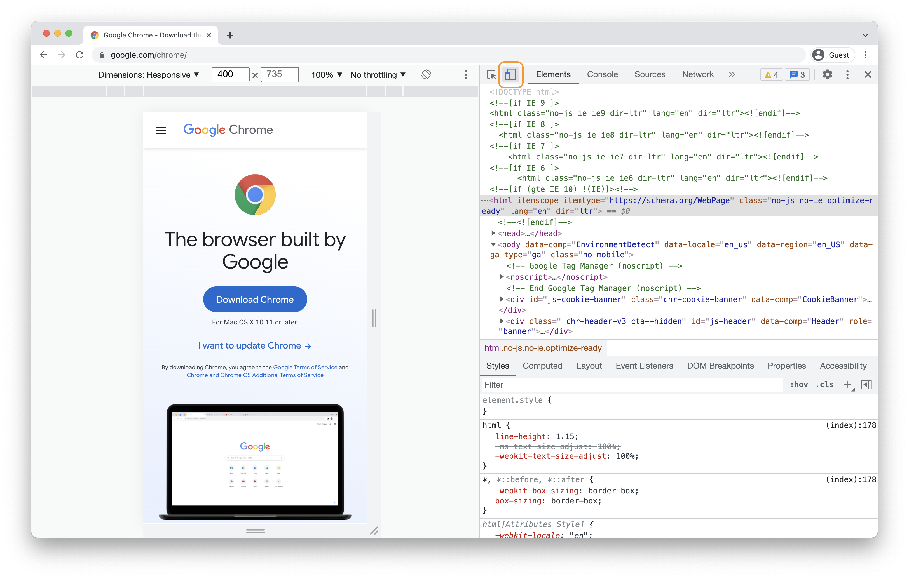Click the Download Chrome button

tap(255, 300)
